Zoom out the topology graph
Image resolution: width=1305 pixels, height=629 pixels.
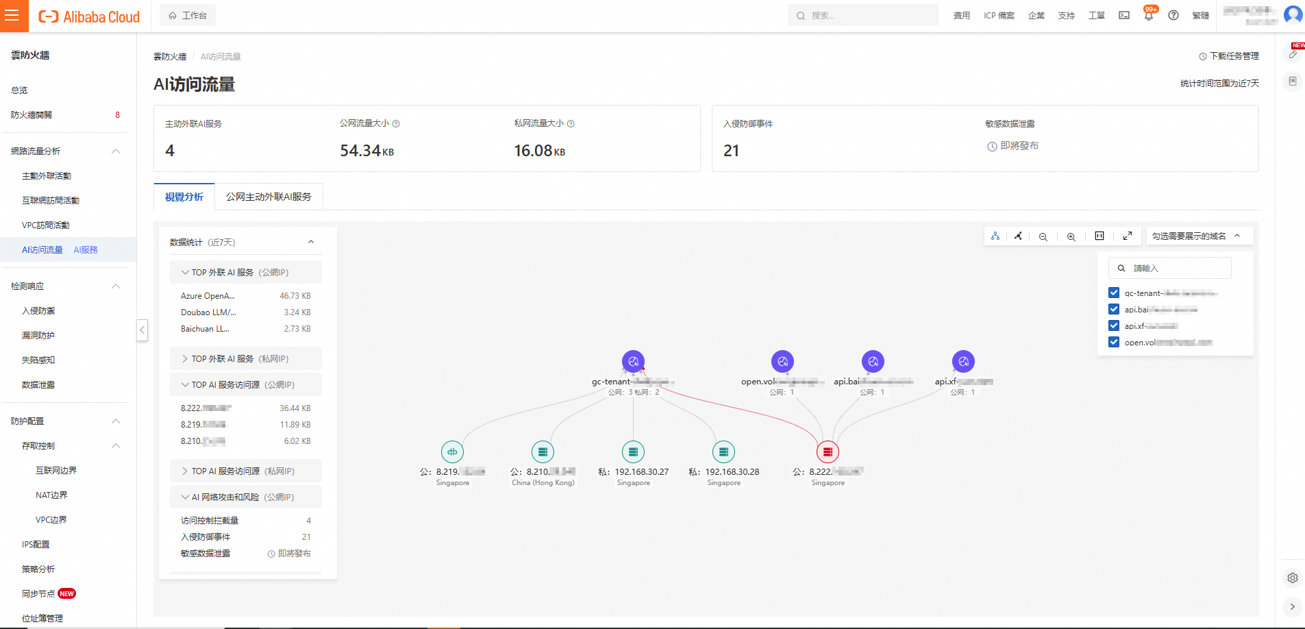tap(1043, 236)
